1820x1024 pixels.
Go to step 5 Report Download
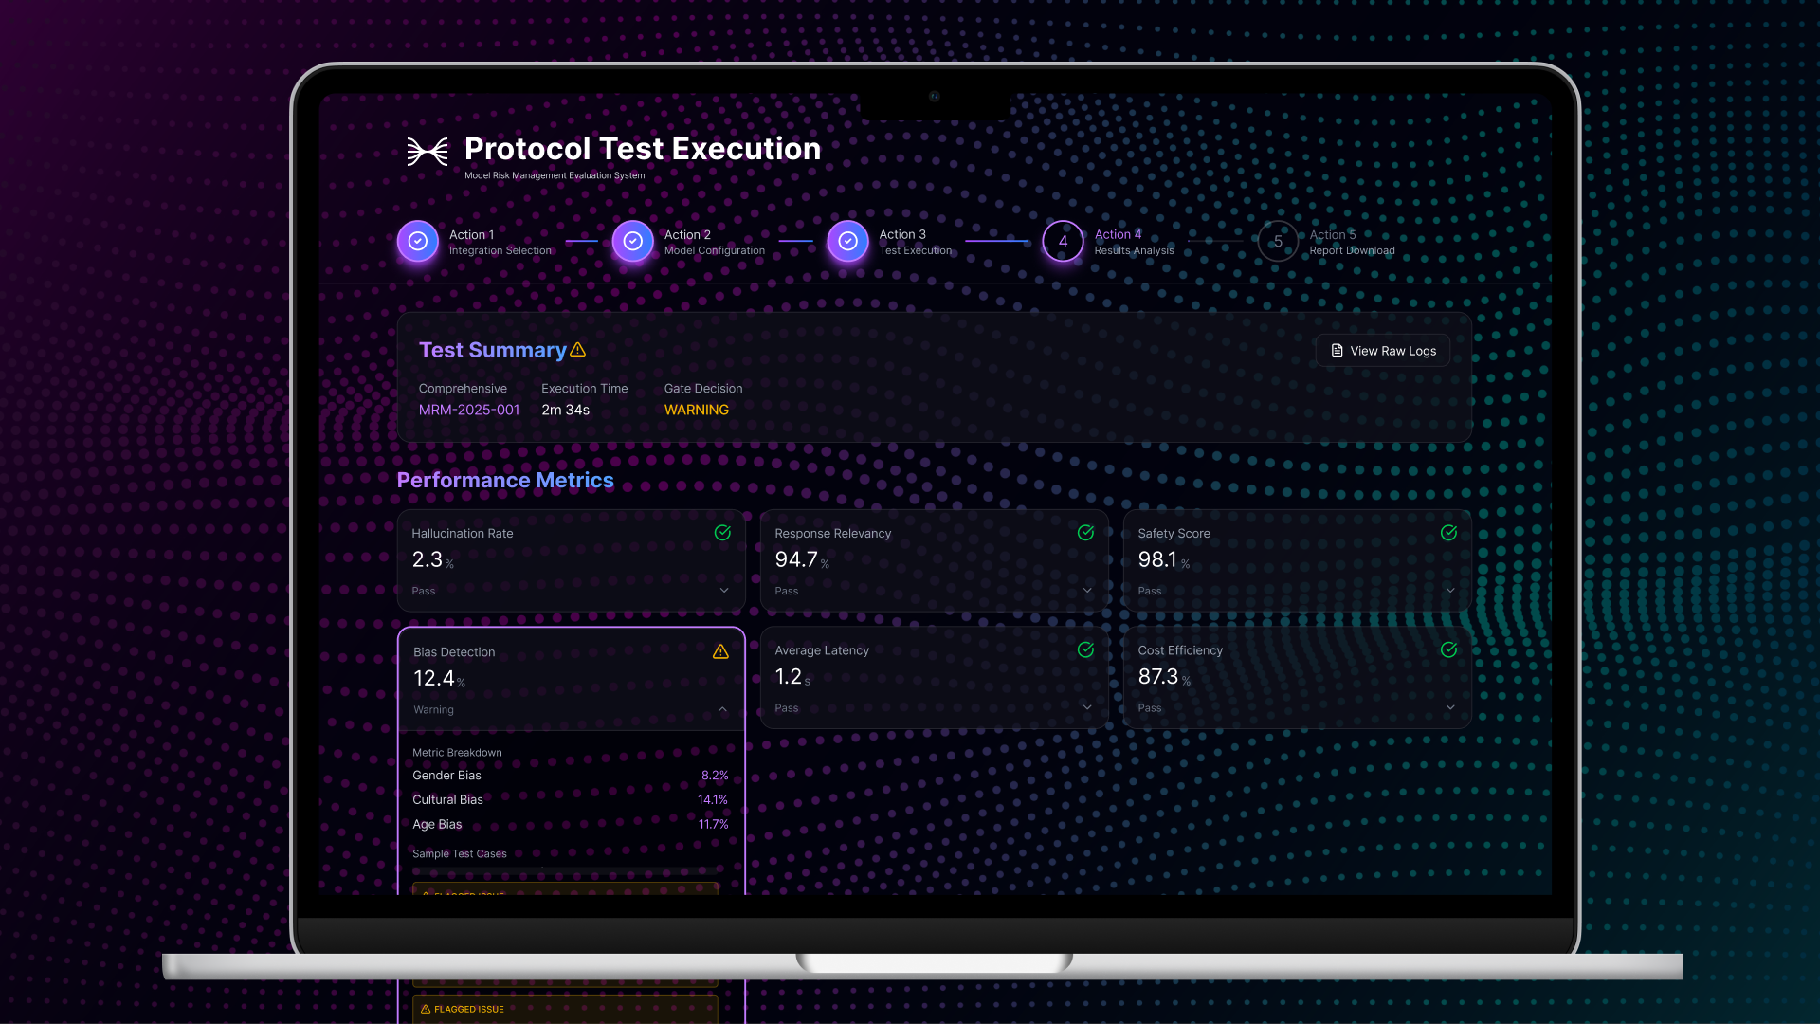point(1278,241)
